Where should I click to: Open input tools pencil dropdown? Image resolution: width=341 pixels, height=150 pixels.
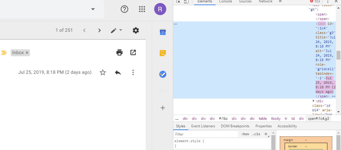pyautogui.click(x=116, y=30)
